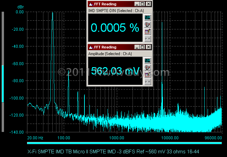
Task: Click the -20.00 axis label
Action: click(18, 29)
